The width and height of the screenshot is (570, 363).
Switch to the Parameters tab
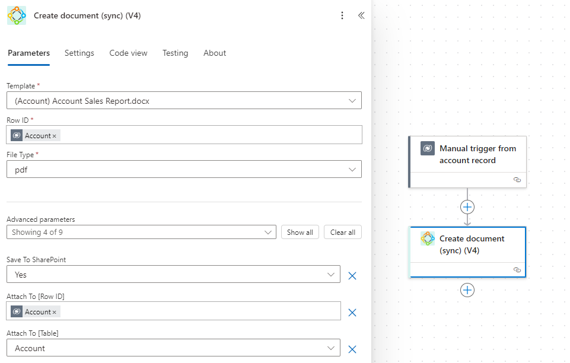tap(28, 53)
